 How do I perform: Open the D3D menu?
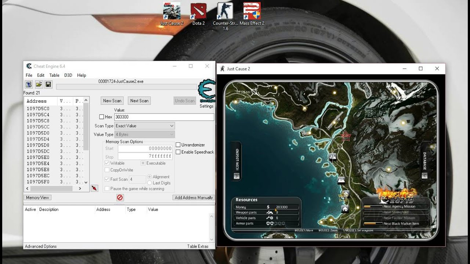coord(68,75)
